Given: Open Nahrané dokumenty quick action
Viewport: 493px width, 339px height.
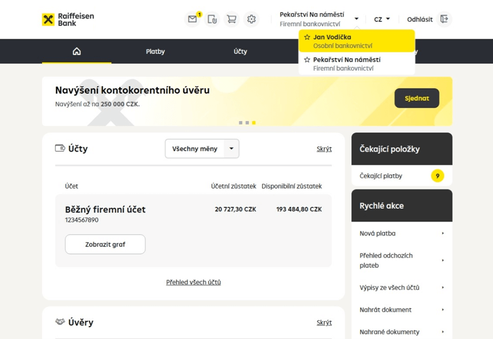Looking at the screenshot, I should [x=402, y=332].
